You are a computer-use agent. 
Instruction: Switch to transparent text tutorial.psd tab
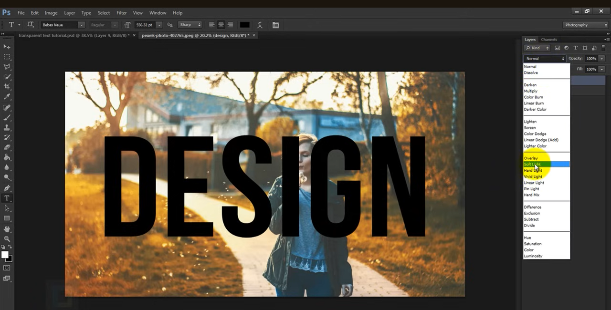tap(74, 35)
